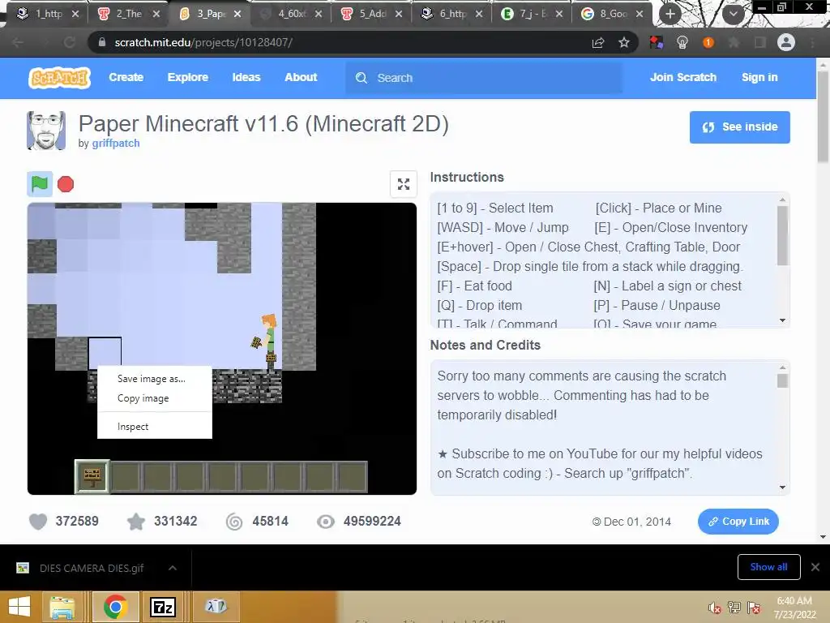The height and width of the screenshot is (623, 830).
Task: Enter full screen mode for the game
Action: pyautogui.click(x=404, y=184)
